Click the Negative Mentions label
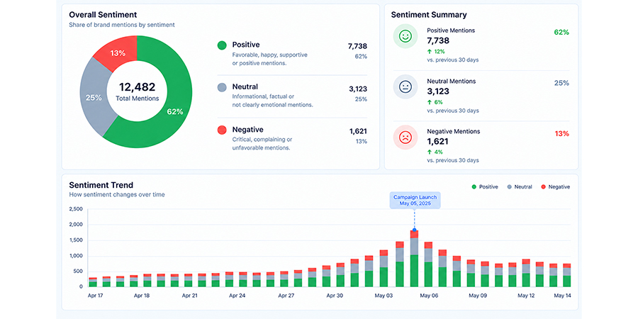This screenshot has height=319, width=638. (x=453, y=131)
